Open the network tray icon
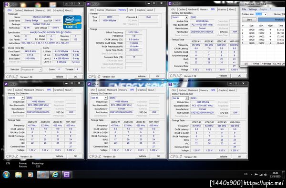The width and height of the screenshot is (286, 188). pyautogui.click(x=261, y=175)
